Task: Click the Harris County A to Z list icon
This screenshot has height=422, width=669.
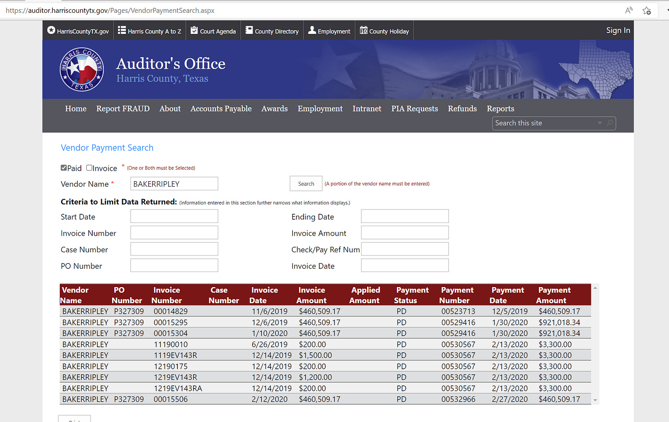Action: pos(122,30)
